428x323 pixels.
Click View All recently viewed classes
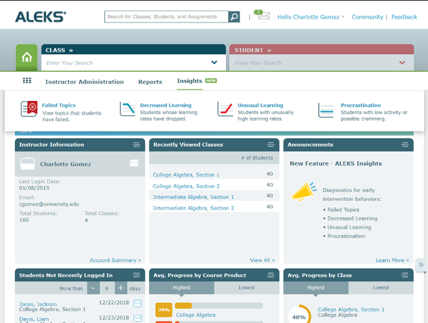click(262, 260)
